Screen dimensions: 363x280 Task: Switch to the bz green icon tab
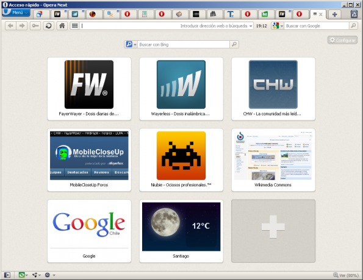click(264, 15)
